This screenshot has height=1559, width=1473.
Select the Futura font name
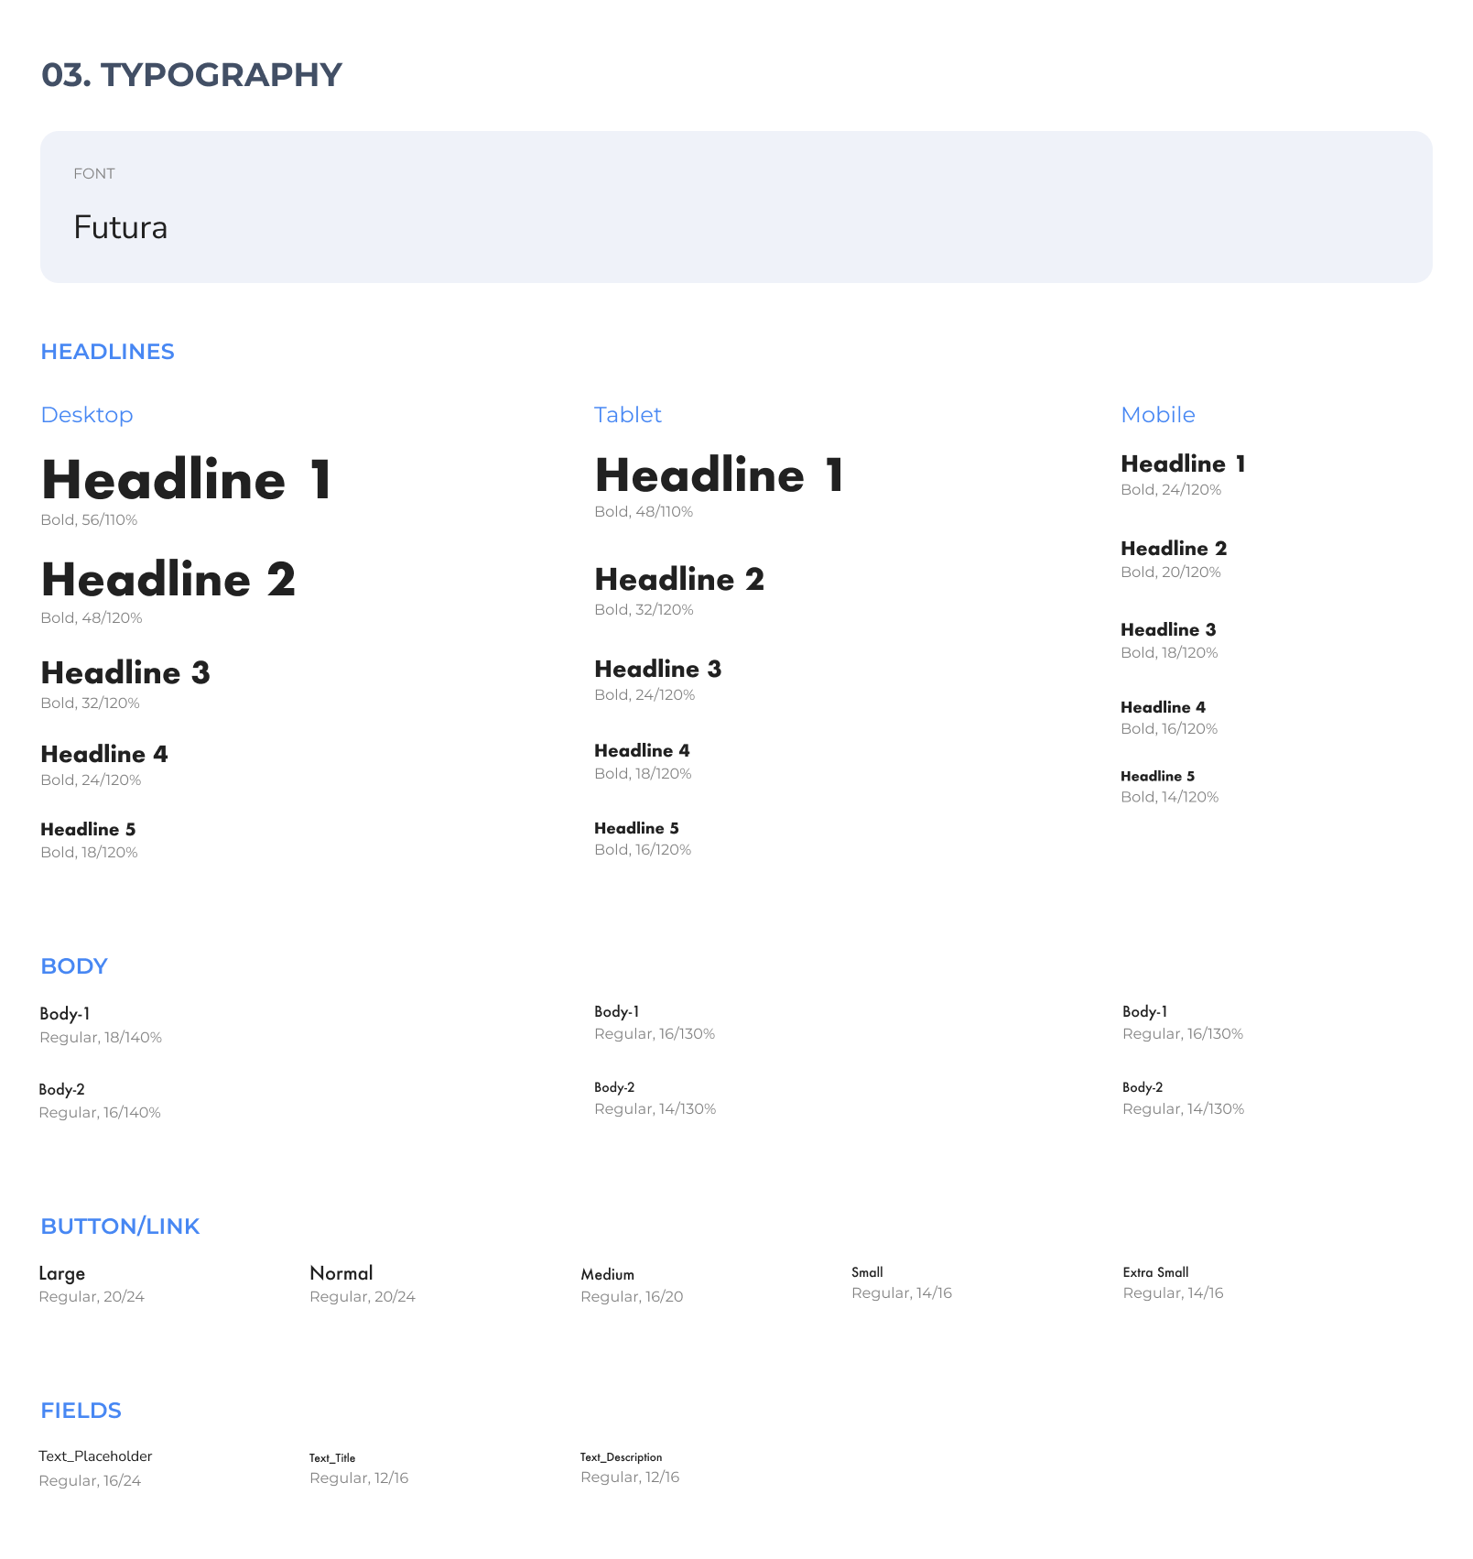tap(120, 227)
